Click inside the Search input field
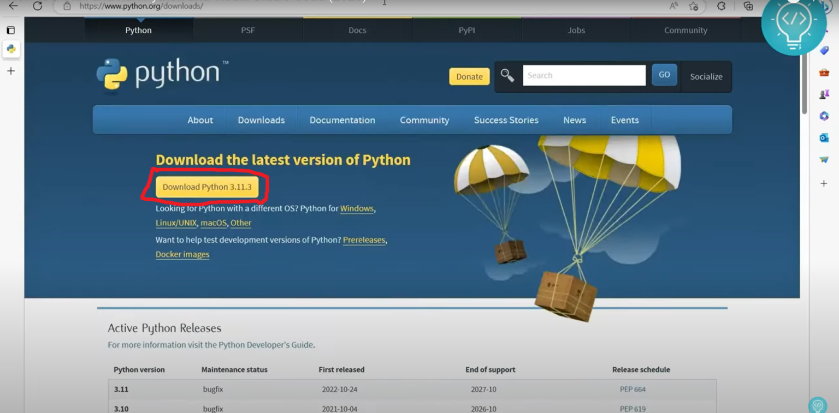 coord(584,75)
